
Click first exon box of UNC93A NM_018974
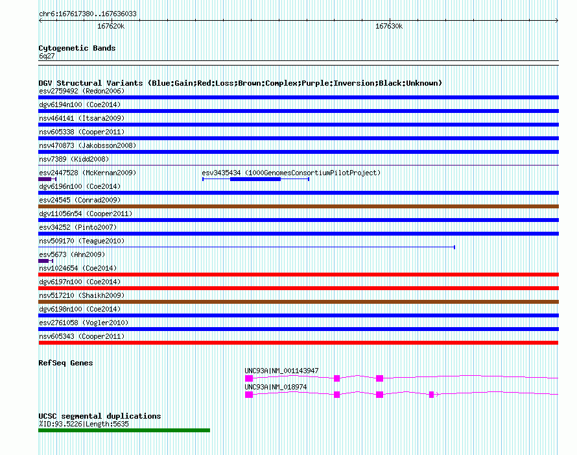click(x=249, y=395)
